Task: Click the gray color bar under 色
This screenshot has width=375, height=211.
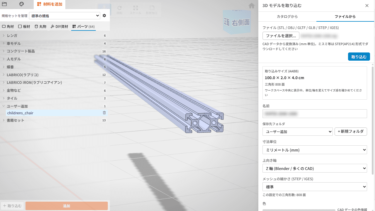Action: (x=299, y=210)
